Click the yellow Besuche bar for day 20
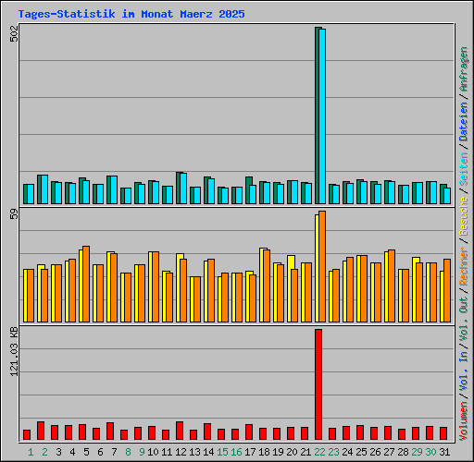Viewport: 474px width, 462px height. (291, 289)
